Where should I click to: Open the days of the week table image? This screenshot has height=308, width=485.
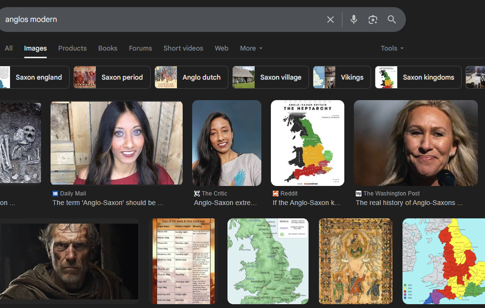coord(184,261)
